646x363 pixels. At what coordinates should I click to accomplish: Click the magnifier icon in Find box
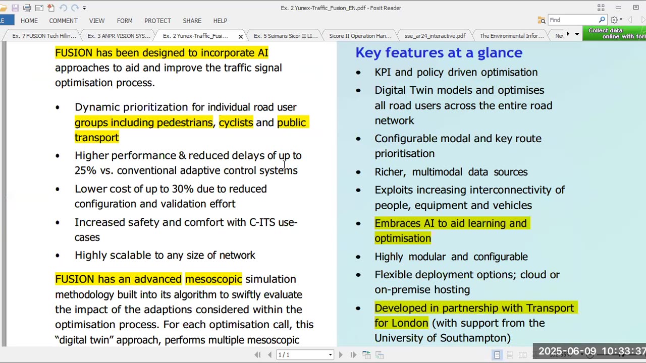(602, 20)
